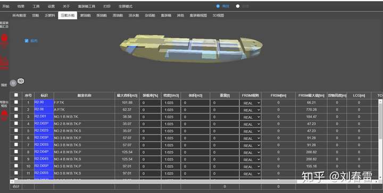Tick checkbox for NO.3 B.W.B.TK.S row
This screenshot has height=193, width=383.
click(16, 145)
